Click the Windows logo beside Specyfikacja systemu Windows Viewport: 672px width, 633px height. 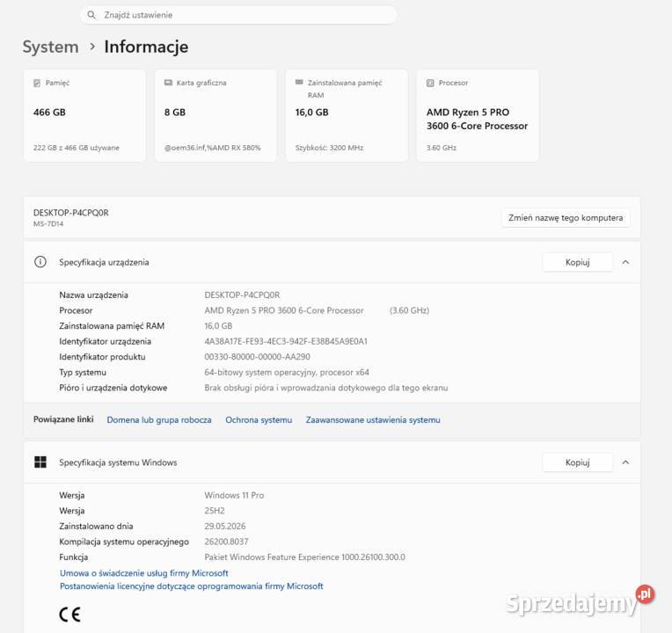tap(40, 462)
